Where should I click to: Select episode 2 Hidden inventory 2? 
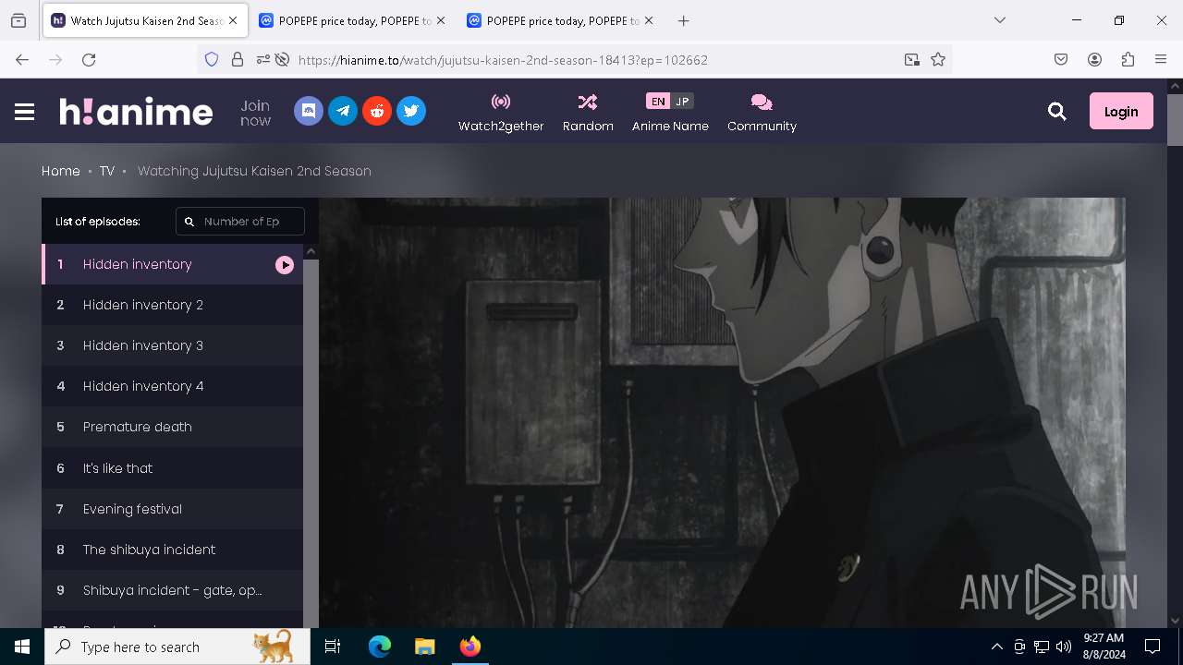click(173, 305)
